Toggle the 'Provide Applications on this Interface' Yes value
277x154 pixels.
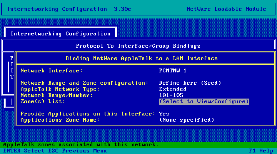[164, 114]
